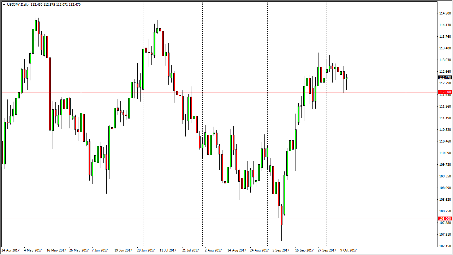
Task: Click the red 108.000 horizontal line label
Action: coord(444,218)
